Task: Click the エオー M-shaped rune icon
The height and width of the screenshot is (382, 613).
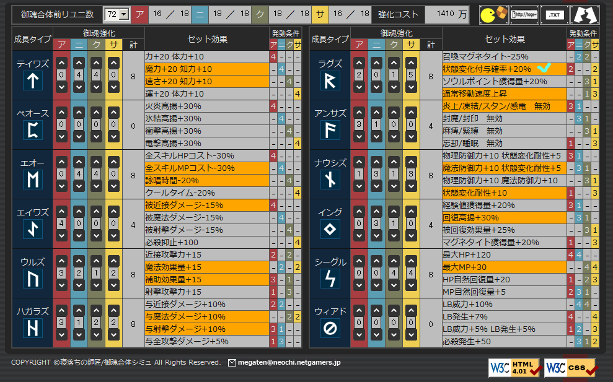Action: [33, 180]
